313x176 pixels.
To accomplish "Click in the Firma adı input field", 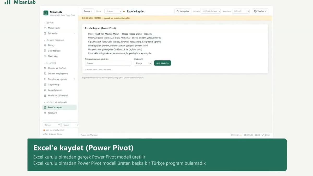I will (x=108, y=63).
